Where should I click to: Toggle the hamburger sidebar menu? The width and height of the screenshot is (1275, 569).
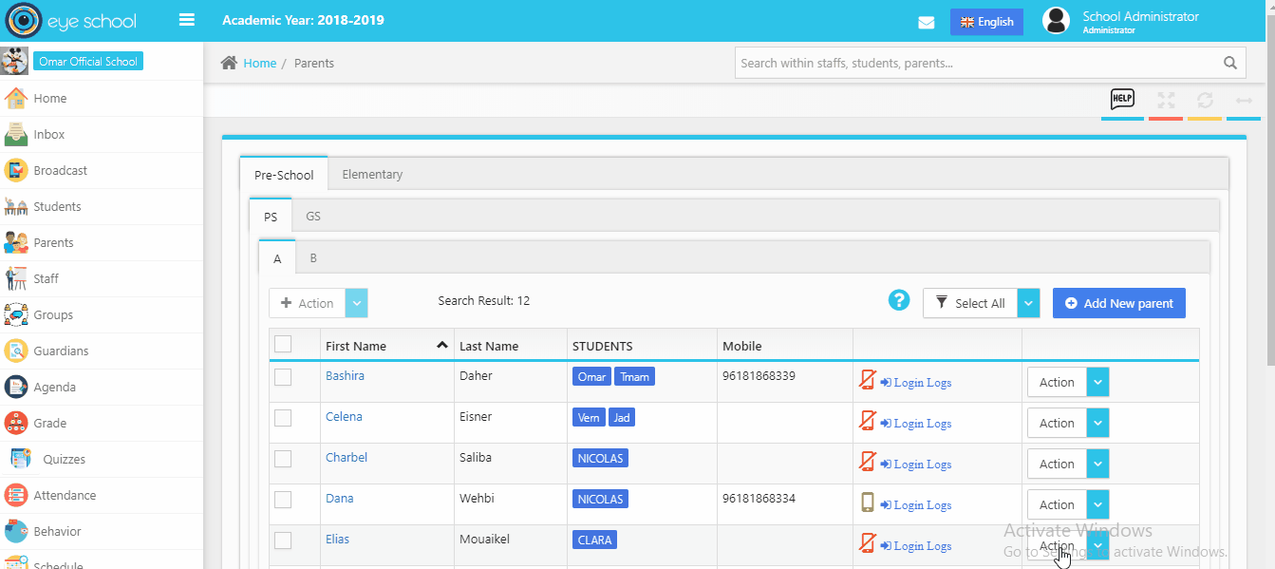[x=187, y=20]
